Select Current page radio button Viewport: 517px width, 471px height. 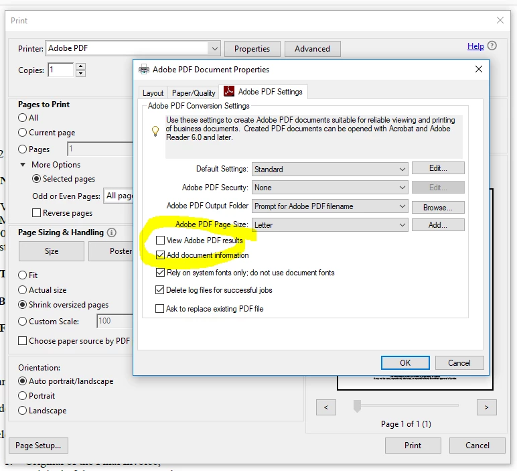[22, 132]
